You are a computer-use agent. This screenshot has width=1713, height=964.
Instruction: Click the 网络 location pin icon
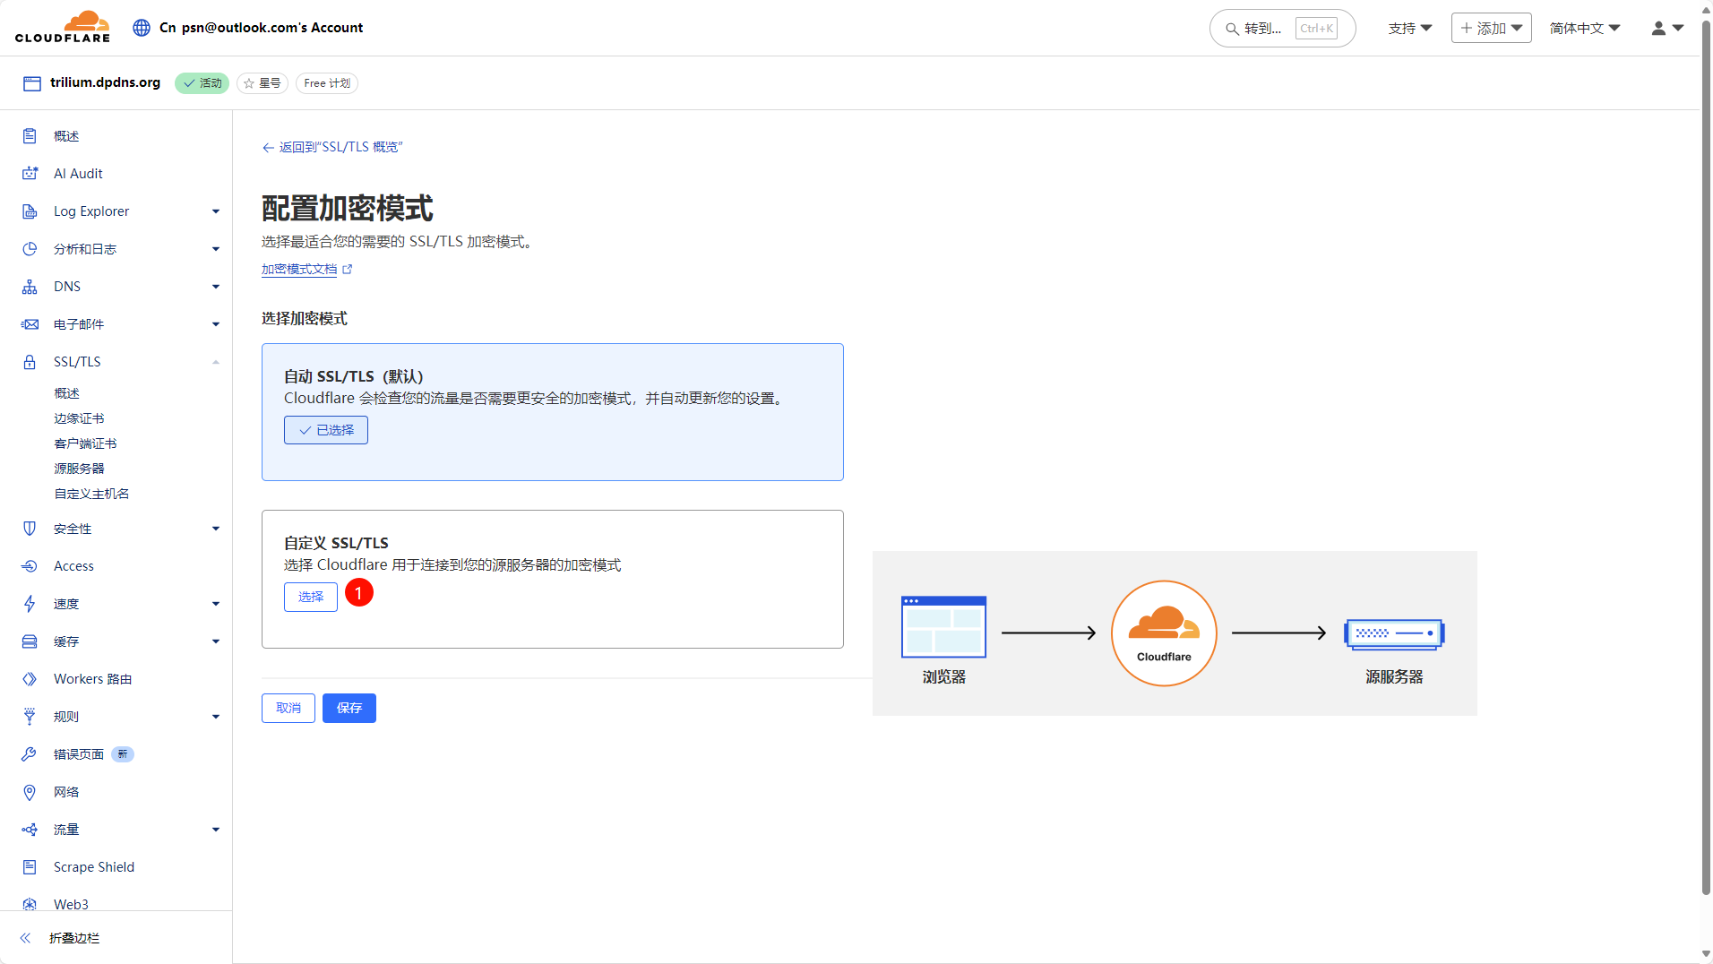click(30, 792)
